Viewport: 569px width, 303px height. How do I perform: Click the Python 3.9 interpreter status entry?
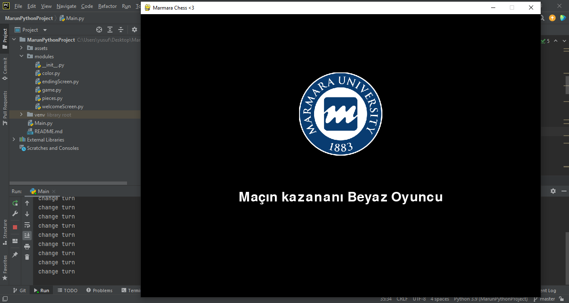(x=491, y=299)
